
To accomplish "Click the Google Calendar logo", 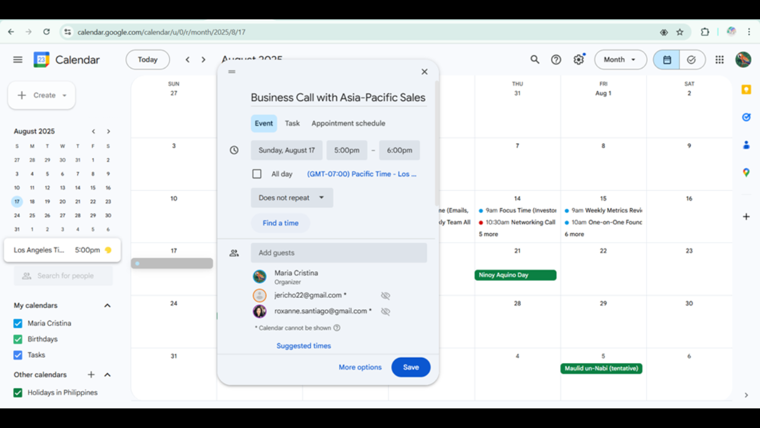I will [42, 59].
